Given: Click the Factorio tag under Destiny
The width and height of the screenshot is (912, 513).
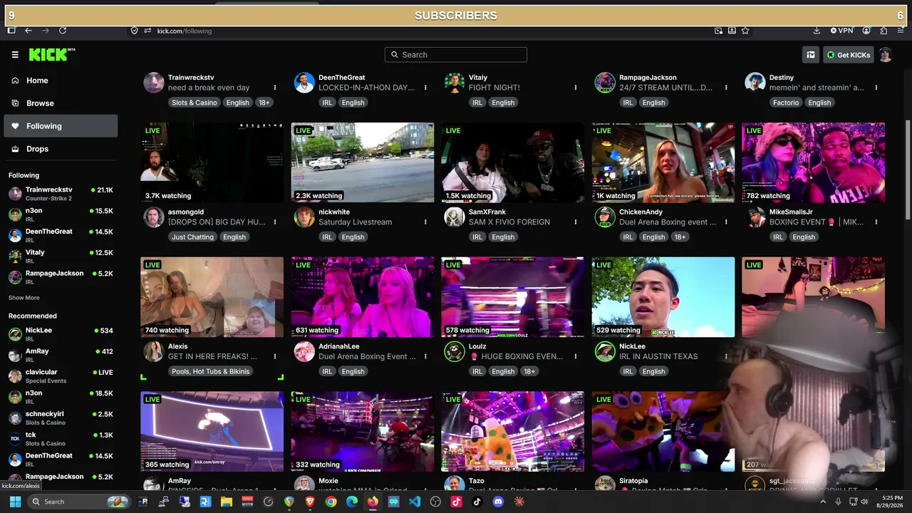Looking at the screenshot, I should (786, 103).
